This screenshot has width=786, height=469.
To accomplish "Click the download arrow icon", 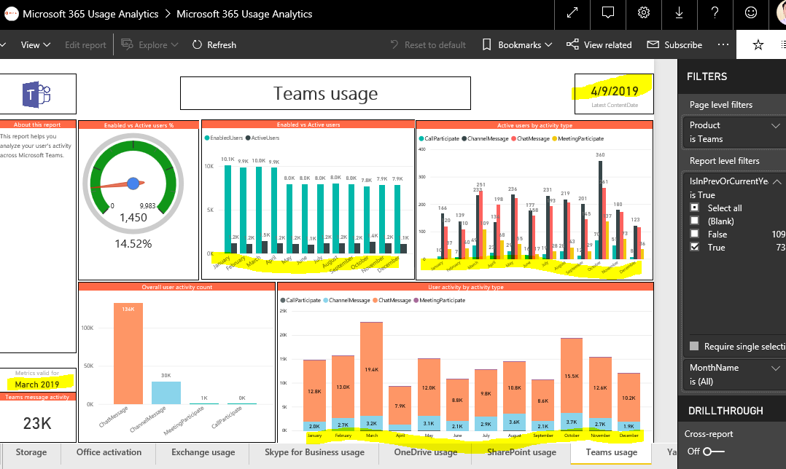I will pos(680,14).
